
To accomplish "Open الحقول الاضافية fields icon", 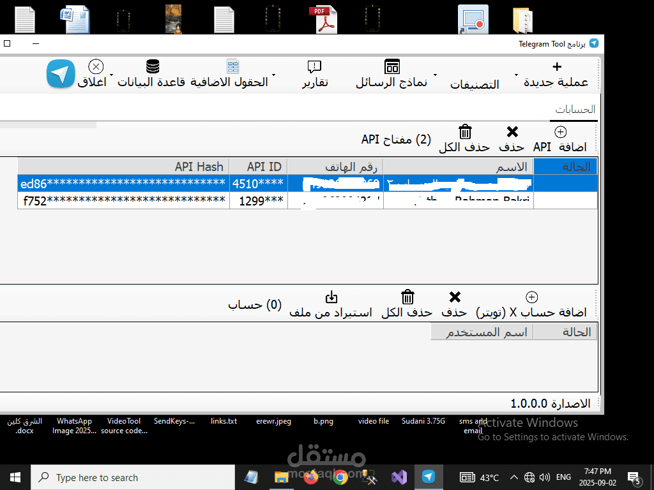I will [232, 69].
